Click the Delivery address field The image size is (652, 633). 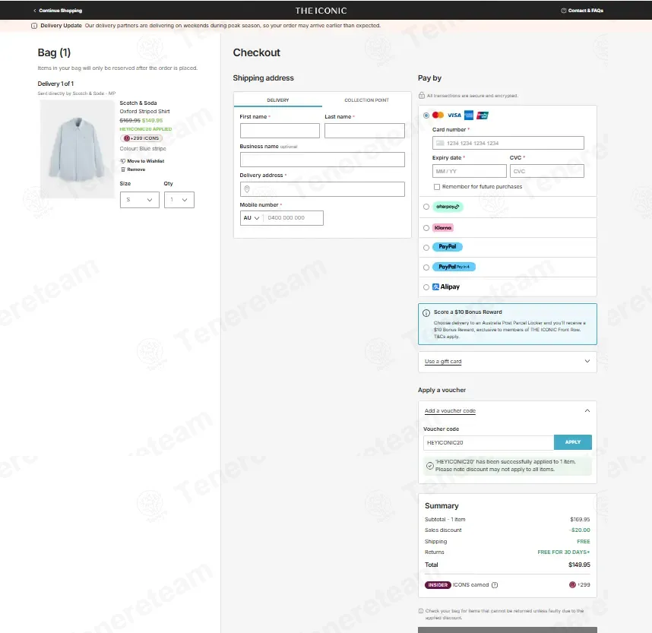pyautogui.click(x=322, y=189)
